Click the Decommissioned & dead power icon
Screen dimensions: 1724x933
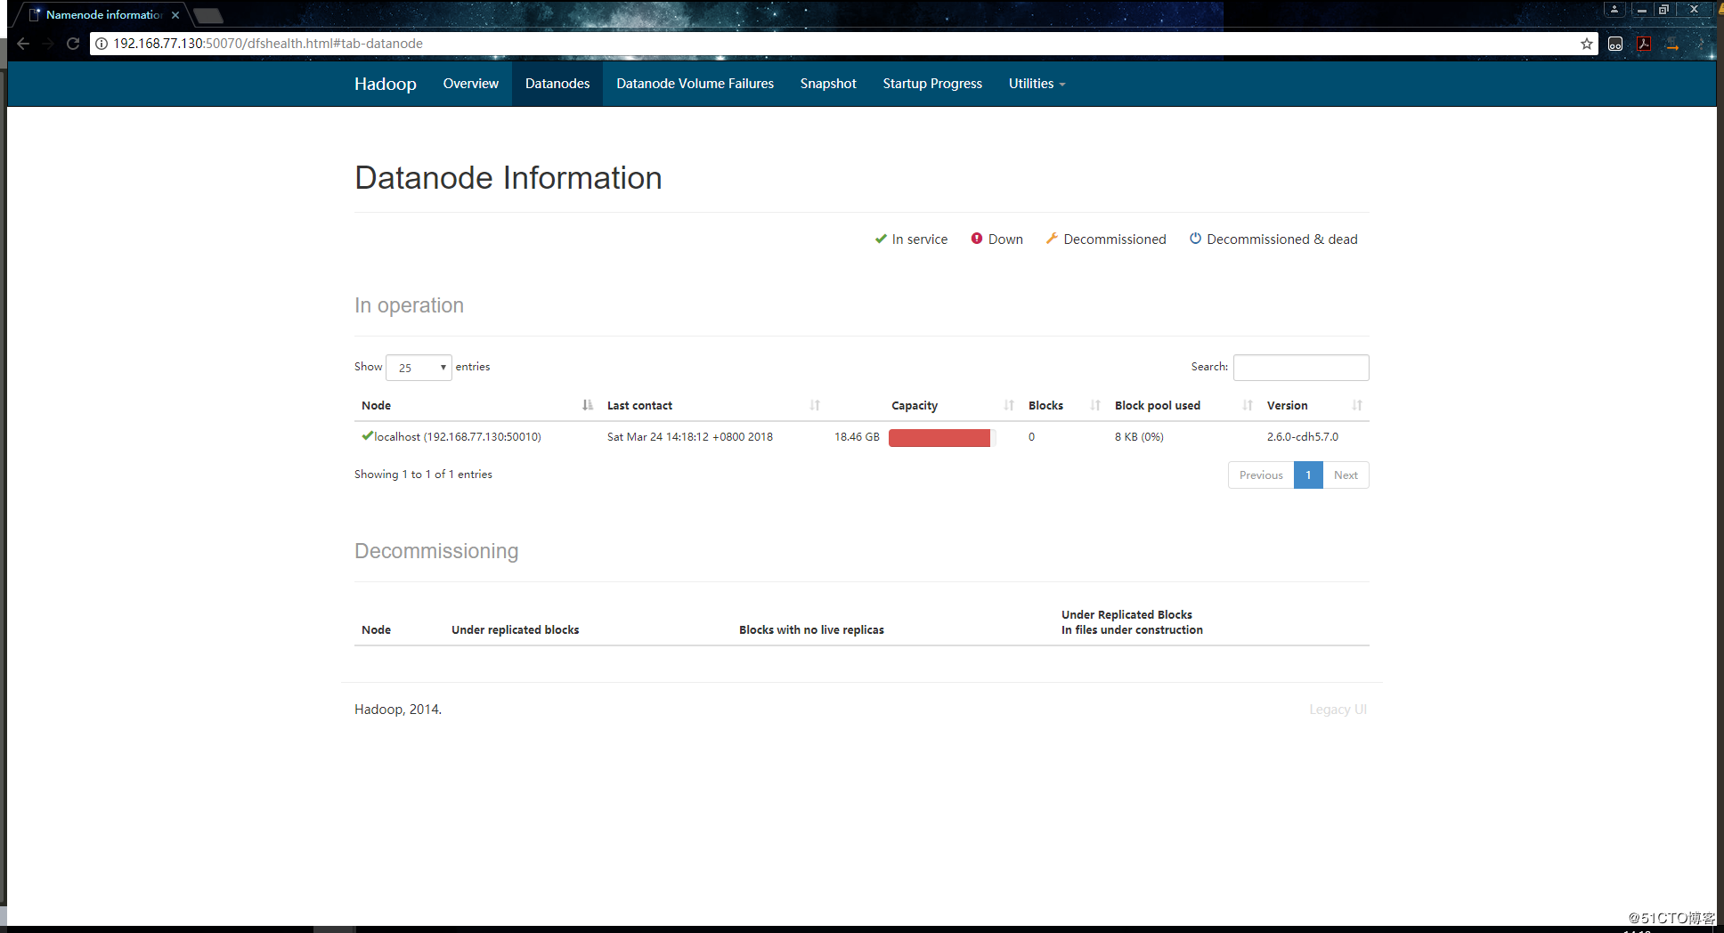(x=1196, y=239)
